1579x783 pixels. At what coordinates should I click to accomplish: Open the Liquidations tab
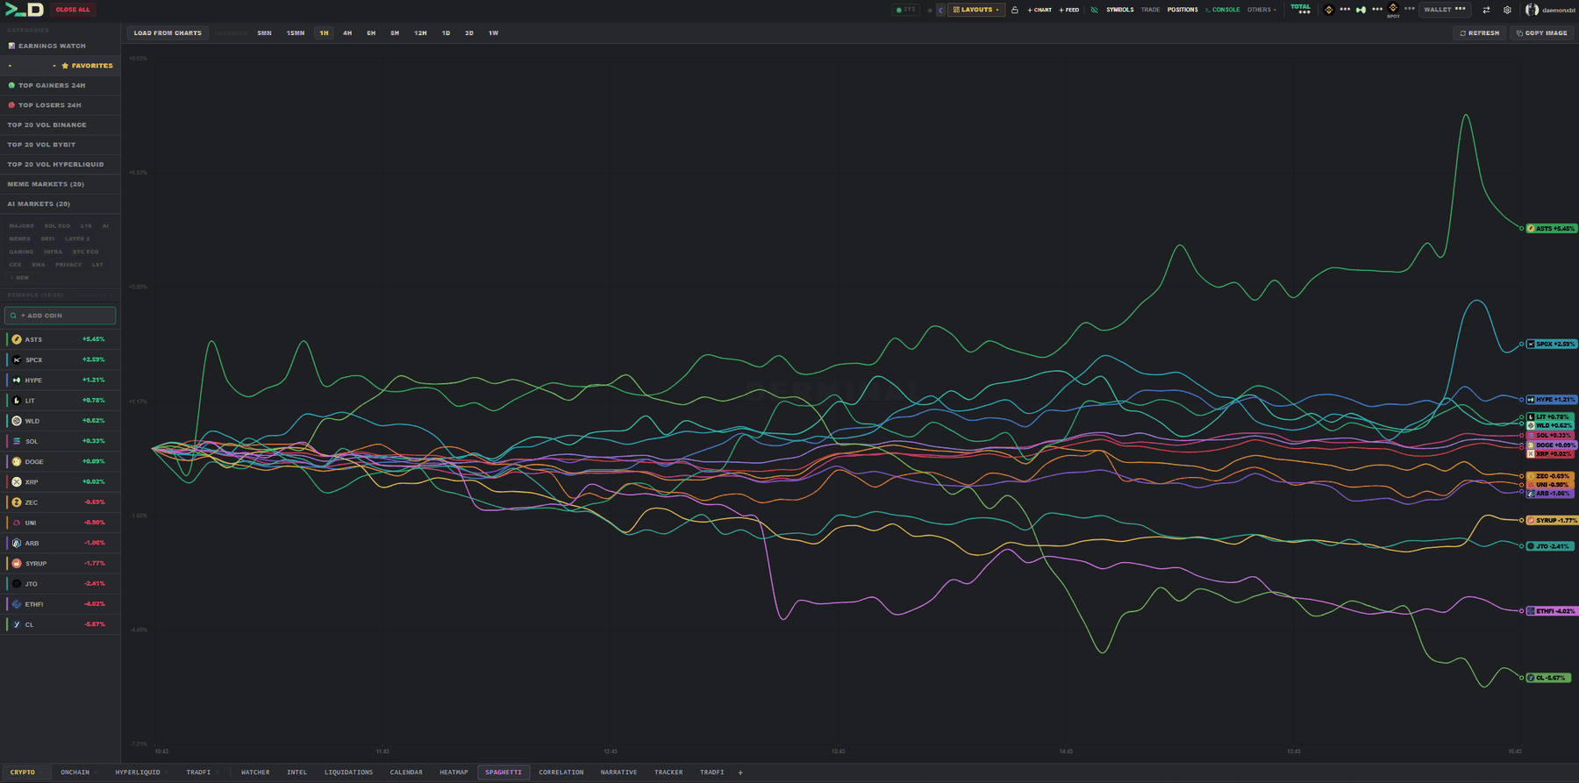coord(348,772)
